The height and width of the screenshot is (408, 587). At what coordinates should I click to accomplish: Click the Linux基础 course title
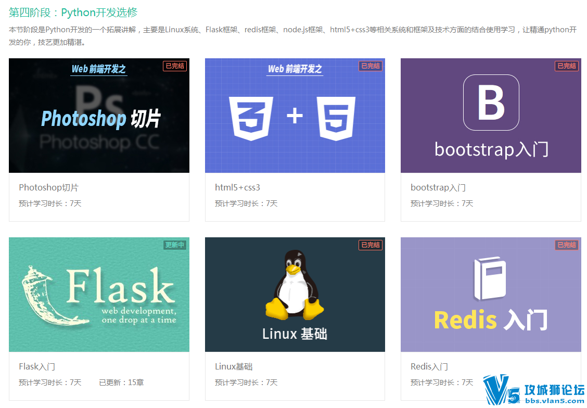coord(234,366)
